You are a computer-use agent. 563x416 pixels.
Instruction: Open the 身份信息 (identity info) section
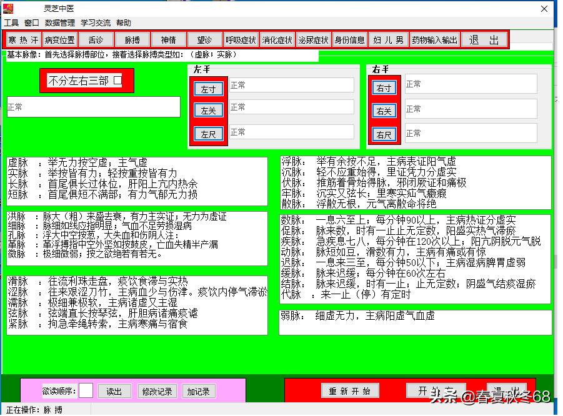(349, 39)
